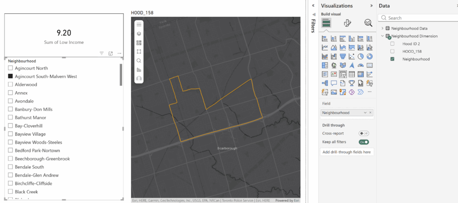Screen dimensions: 458x203
Task: Open the Analytics magnifier tab
Action: [x=368, y=23]
